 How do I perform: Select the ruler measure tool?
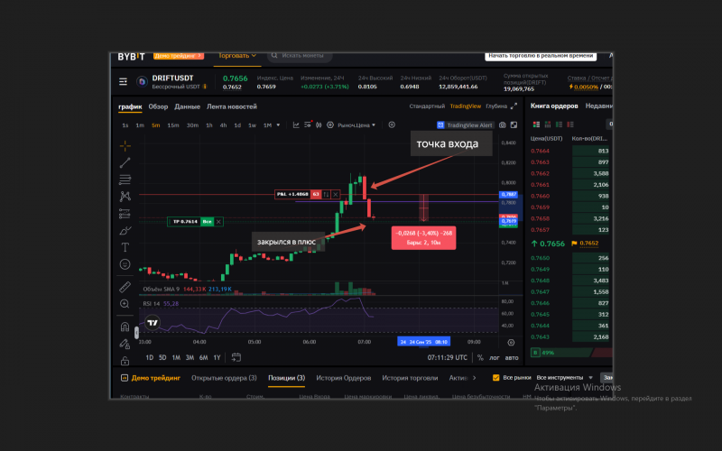pyautogui.click(x=125, y=287)
